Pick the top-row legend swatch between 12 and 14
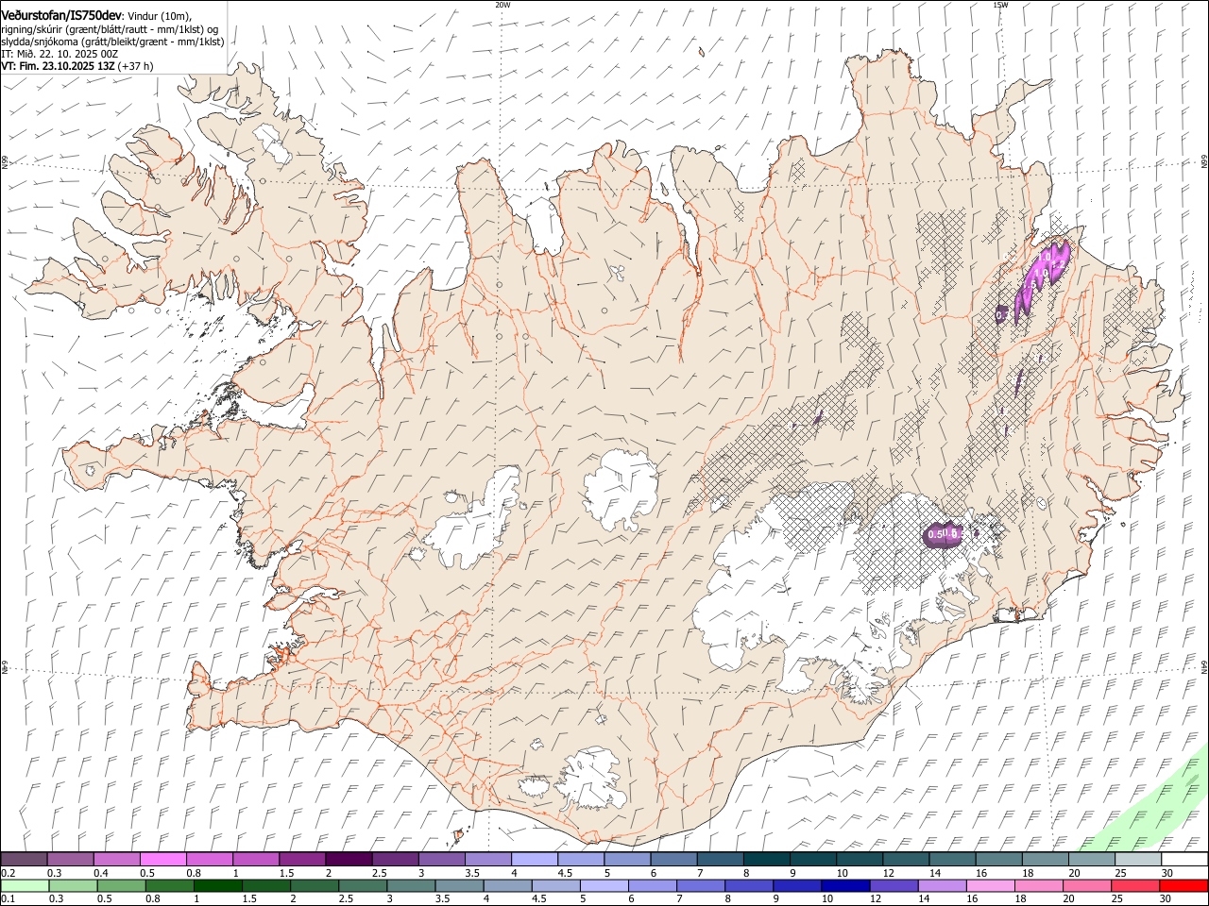1209x906 pixels. tap(905, 859)
